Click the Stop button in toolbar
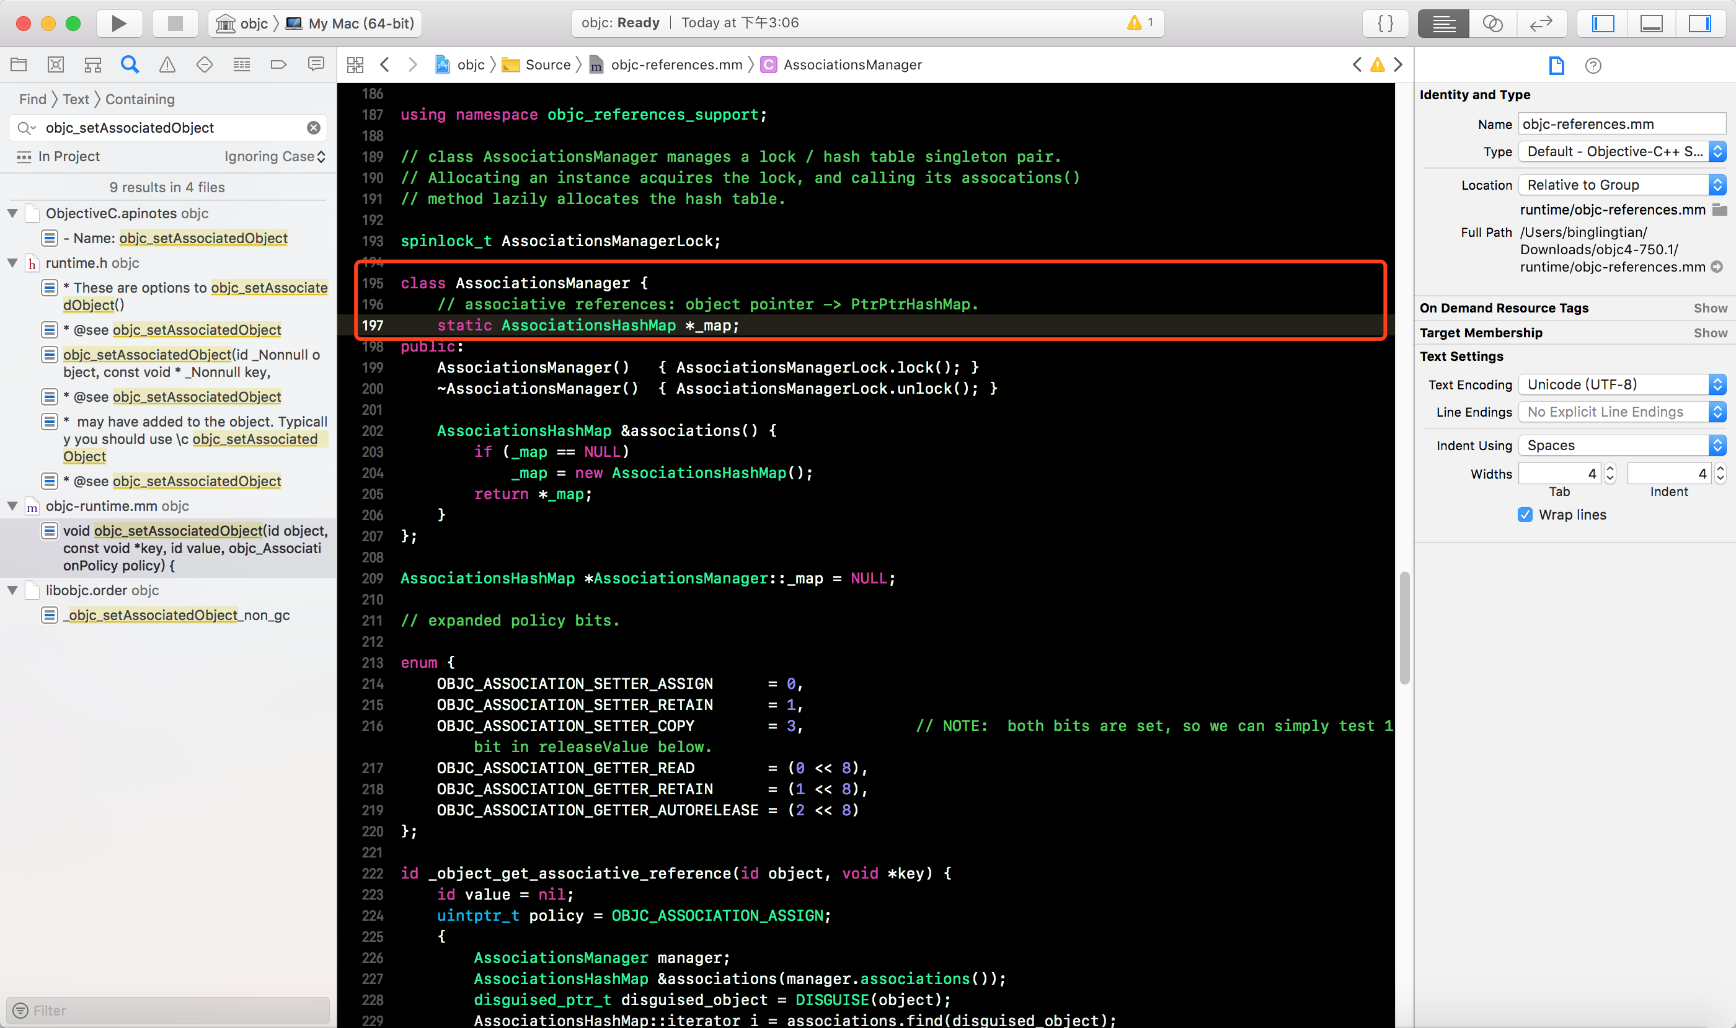Image resolution: width=1736 pixels, height=1028 pixels. (x=175, y=23)
